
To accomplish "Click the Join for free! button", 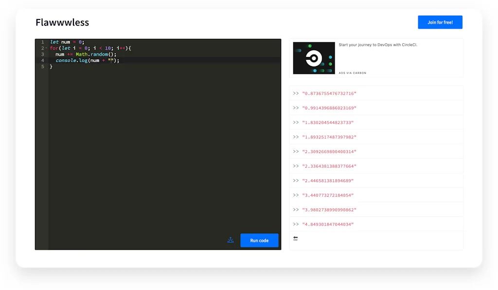I will [x=440, y=22].
